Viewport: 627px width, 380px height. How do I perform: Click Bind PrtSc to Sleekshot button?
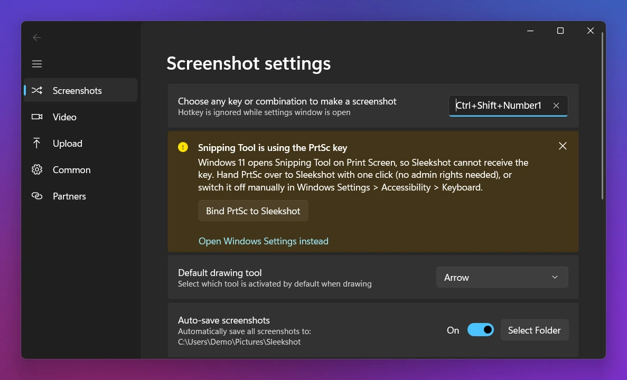[x=253, y=211]
